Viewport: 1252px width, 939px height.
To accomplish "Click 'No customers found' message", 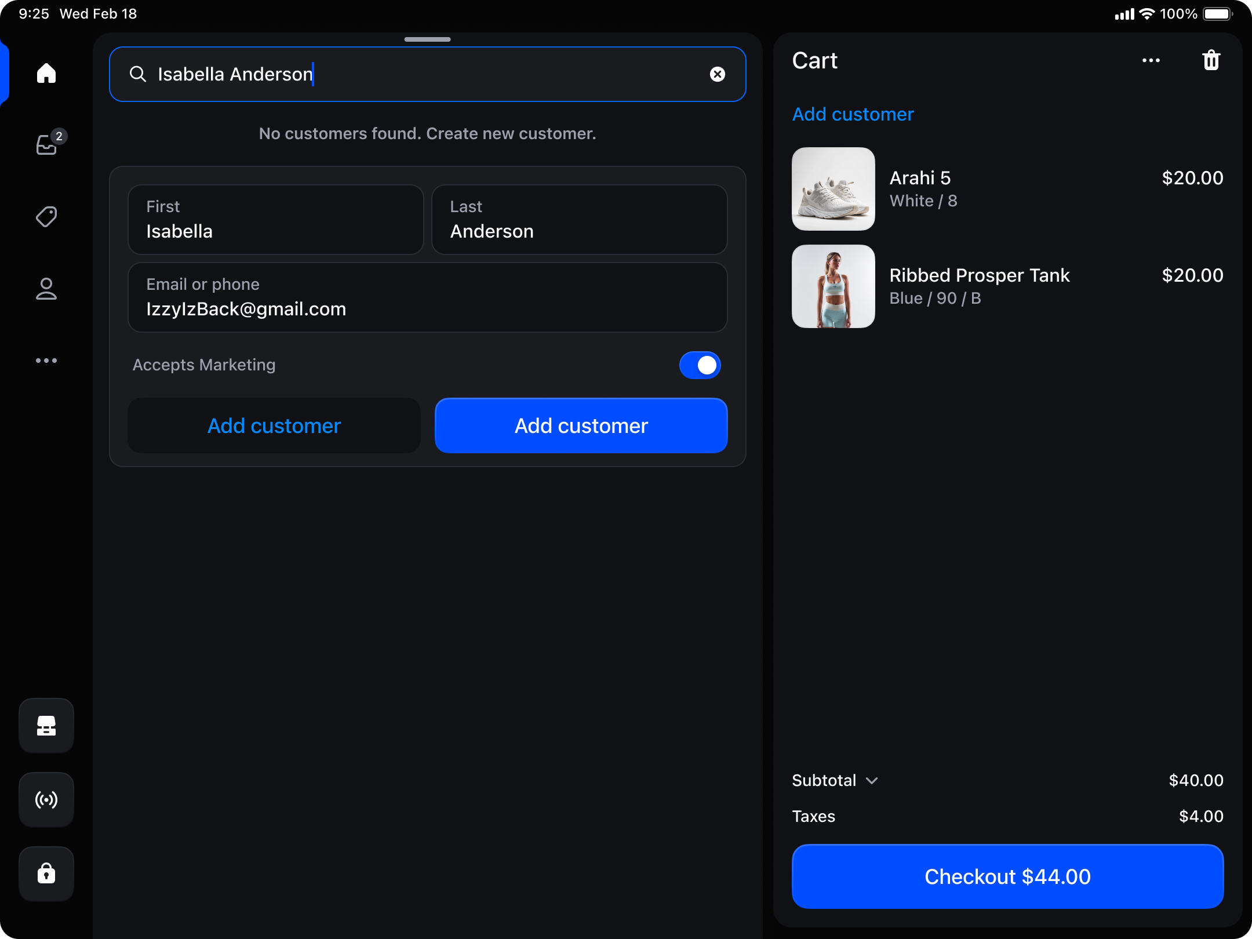I will click(x=428, y=133).
